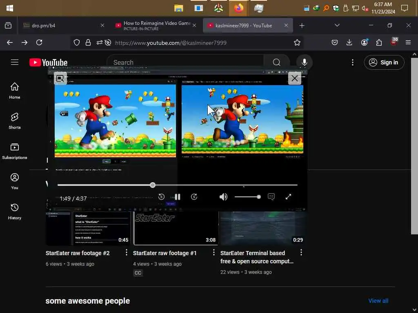Open action menu for StarEater Terminal based video
This screenshot has width=418, height=313.
pyautogui.click(x=301, y=253)
